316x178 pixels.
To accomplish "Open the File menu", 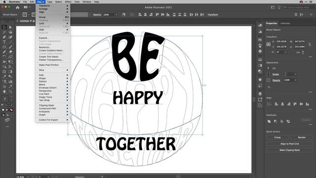I will point(25,2).
